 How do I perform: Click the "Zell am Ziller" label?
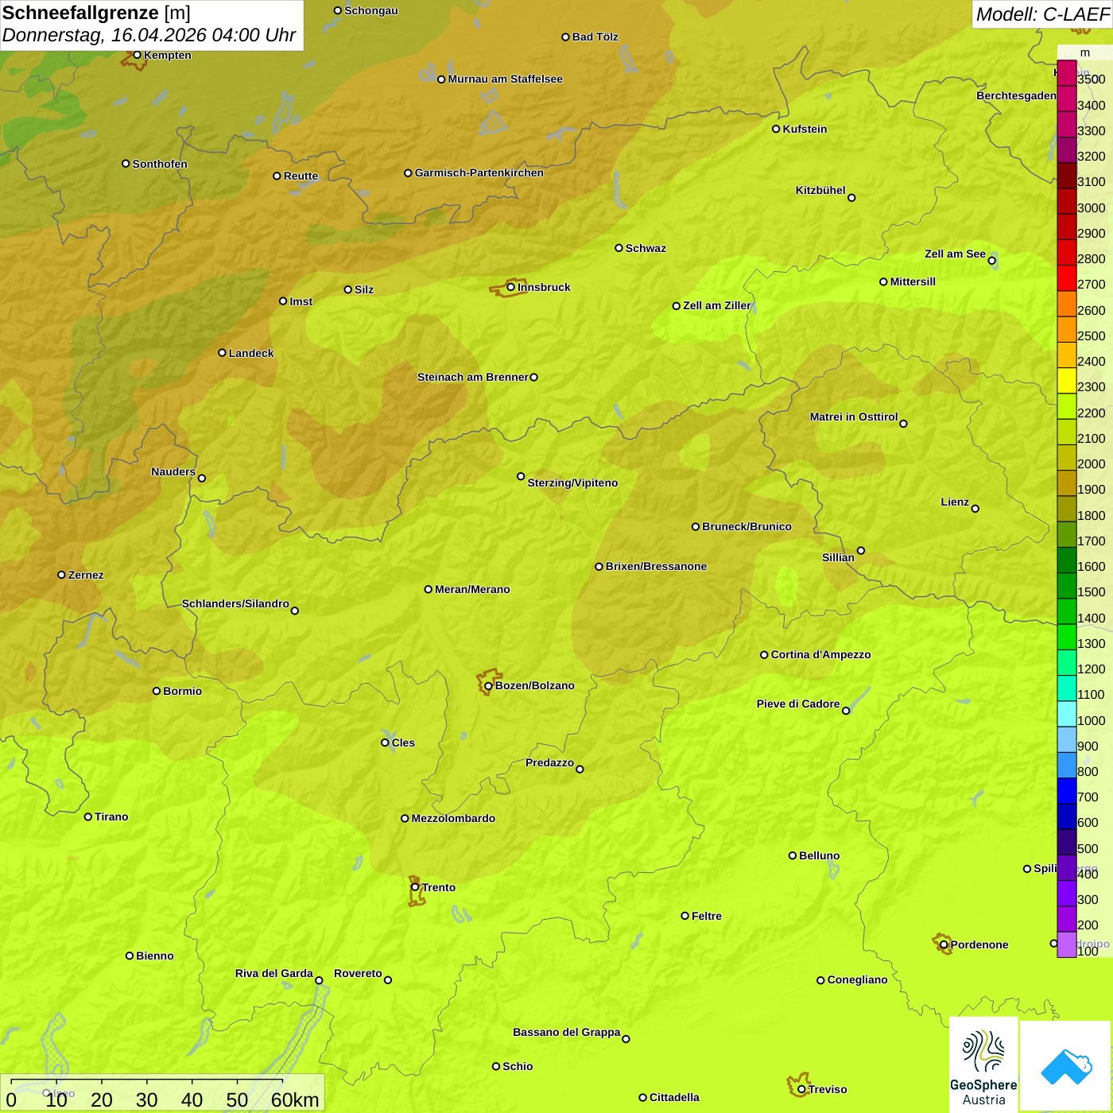(716, 305)
